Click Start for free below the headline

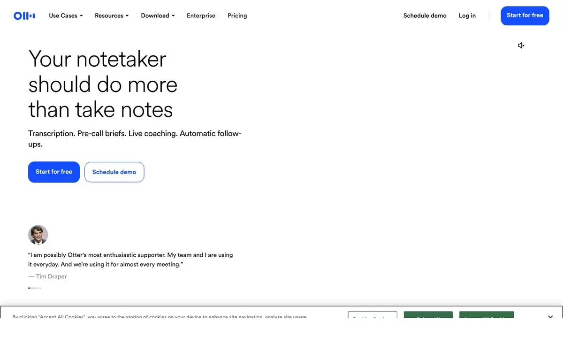[x=54, y=172]
